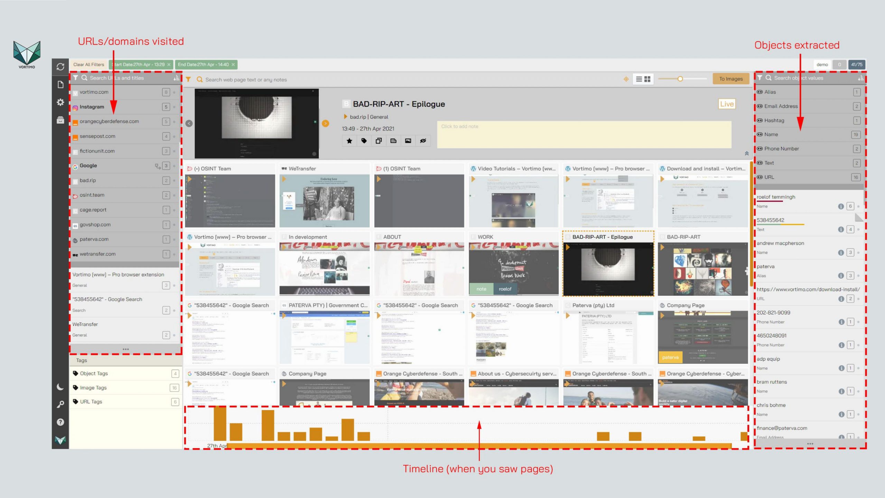Select the Instagram domain row
885x498 pixels.
click(125, 107)
